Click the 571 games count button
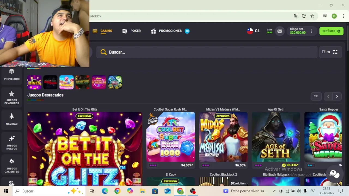This screenshot has height=196, width=349. coord(316,96)
